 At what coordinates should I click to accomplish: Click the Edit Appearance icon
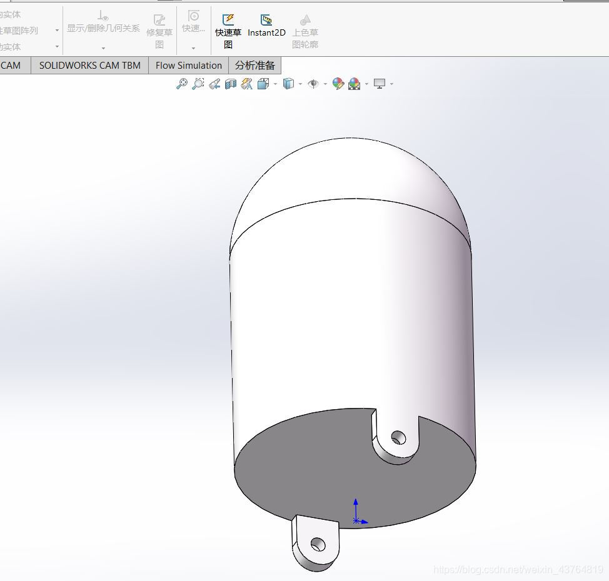338,84
